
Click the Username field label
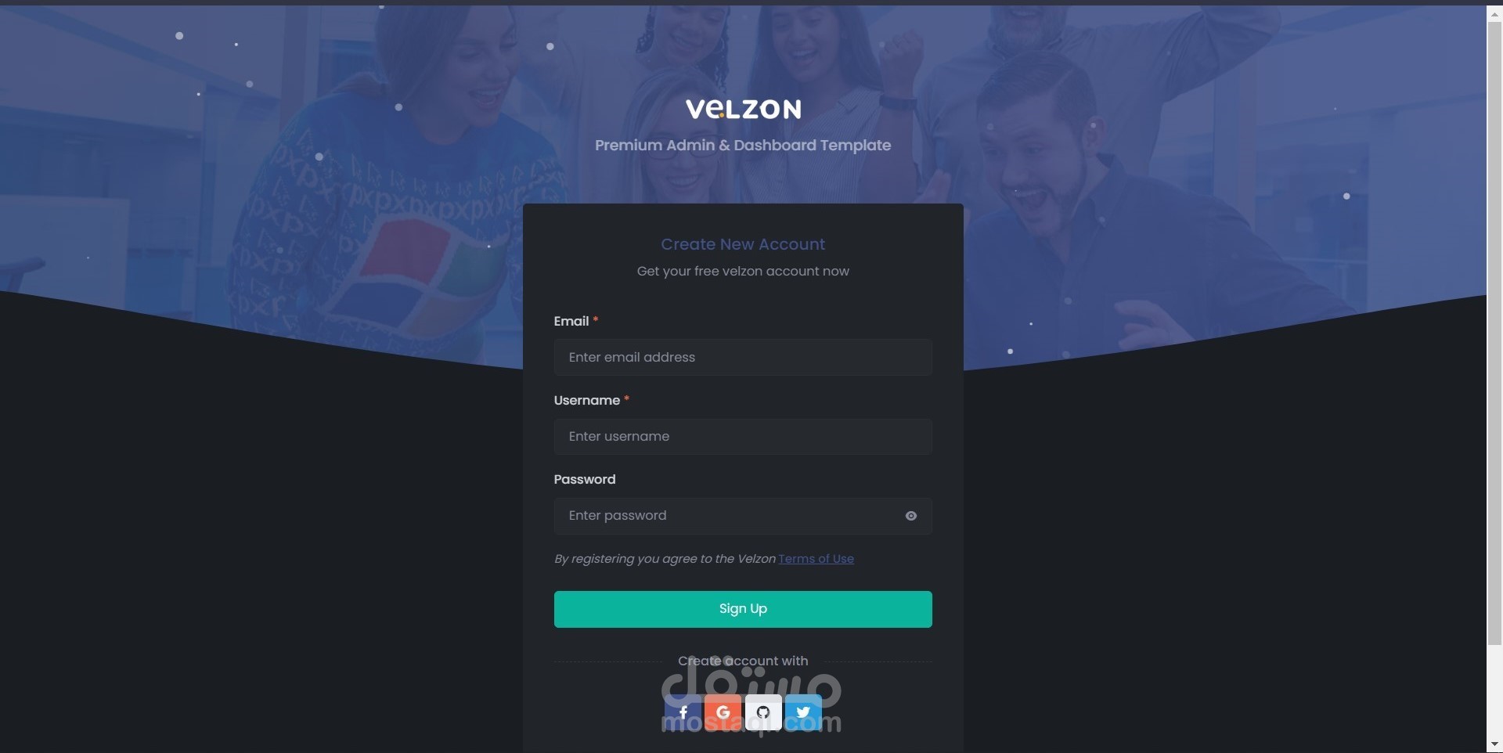pyautogui.click(x=587, y=400)
